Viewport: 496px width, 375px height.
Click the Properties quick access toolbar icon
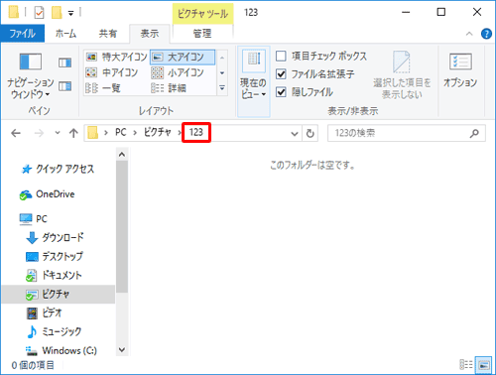coord(39,13)
